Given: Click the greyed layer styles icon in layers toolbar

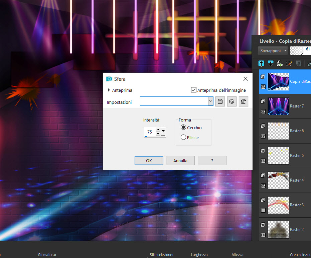Looking at the screenshot, I should (x=299, y=63).
